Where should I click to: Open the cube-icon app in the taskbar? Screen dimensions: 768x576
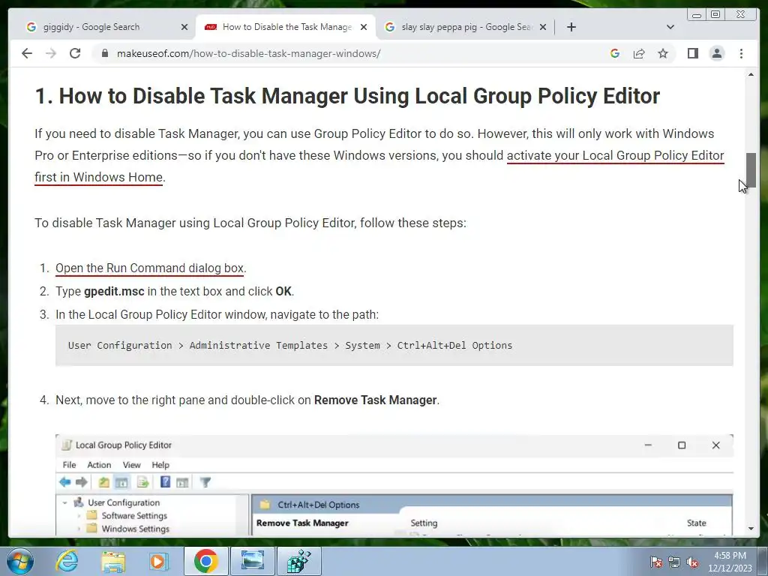pyautogui.click(x=299, y=561)
